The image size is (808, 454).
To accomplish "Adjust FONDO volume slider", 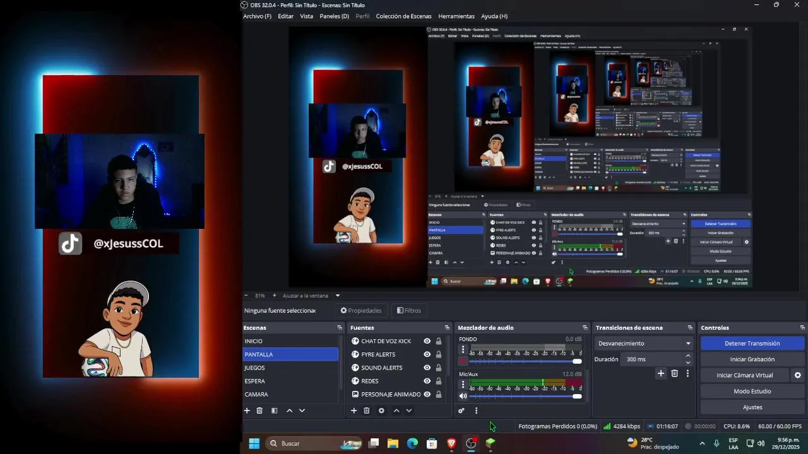I will pyautogui.click(x=525, y=361).
